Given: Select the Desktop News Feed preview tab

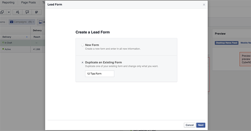Looking at the screenshot, I should [x=227, y=43].
